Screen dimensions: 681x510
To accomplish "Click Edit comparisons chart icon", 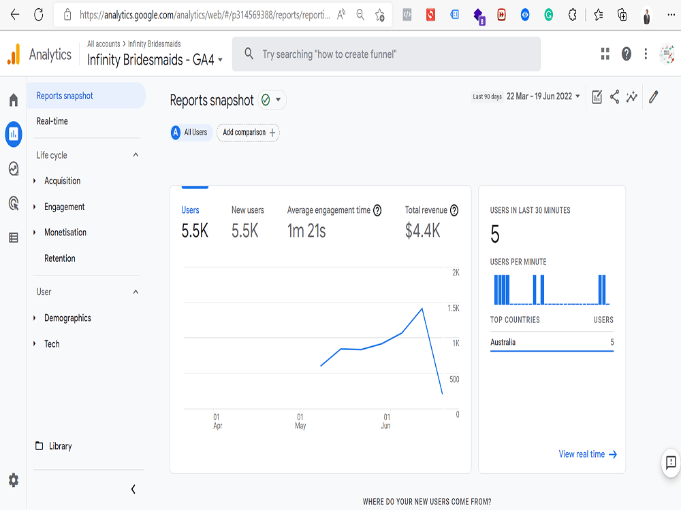I will (597, 97).
